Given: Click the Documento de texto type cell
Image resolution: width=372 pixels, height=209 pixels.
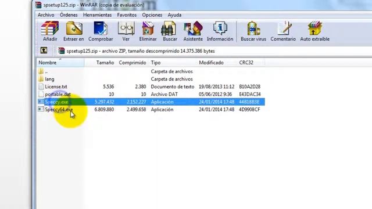Looking at the screenshot, I should pyautogui.click(x=173, y=87).
